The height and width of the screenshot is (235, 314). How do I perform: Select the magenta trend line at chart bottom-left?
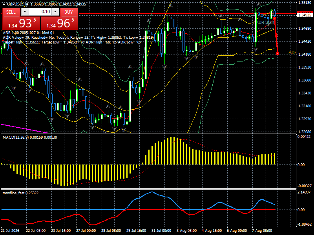click(x=24, y=128)
